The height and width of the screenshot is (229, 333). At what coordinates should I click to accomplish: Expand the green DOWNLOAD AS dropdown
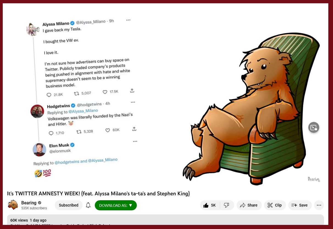pos(116,205)
